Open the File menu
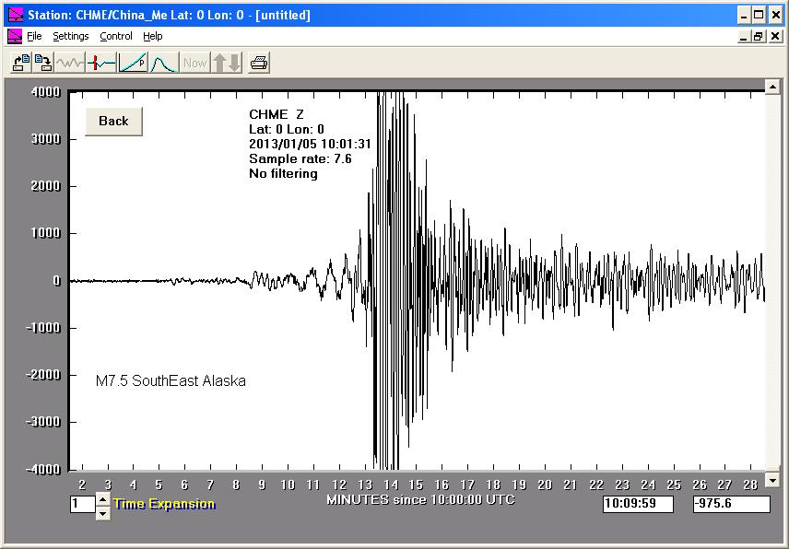 [34, 36]
